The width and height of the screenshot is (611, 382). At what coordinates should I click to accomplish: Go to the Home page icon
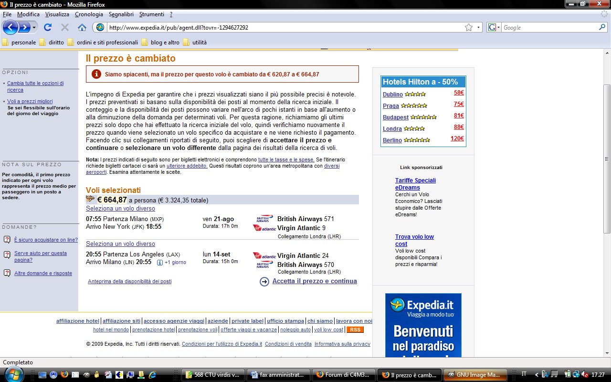click(x=82, y=27)
